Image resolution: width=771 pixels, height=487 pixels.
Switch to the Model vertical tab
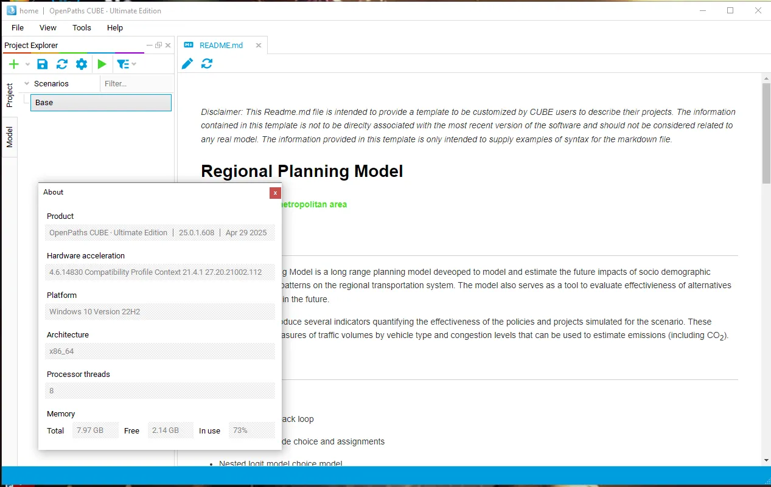pos(10,137)
